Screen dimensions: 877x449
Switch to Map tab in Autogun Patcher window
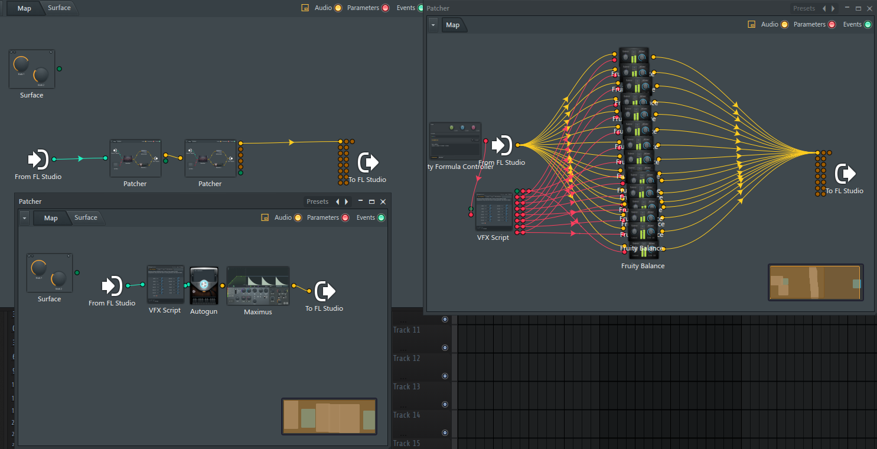tap(51, 218)
